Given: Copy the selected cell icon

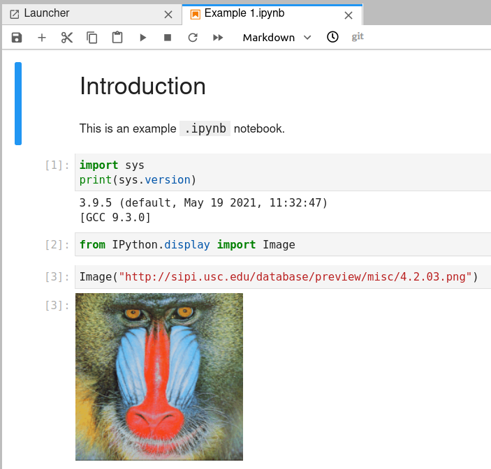Looking at the screenshot, I should point(92,38).
